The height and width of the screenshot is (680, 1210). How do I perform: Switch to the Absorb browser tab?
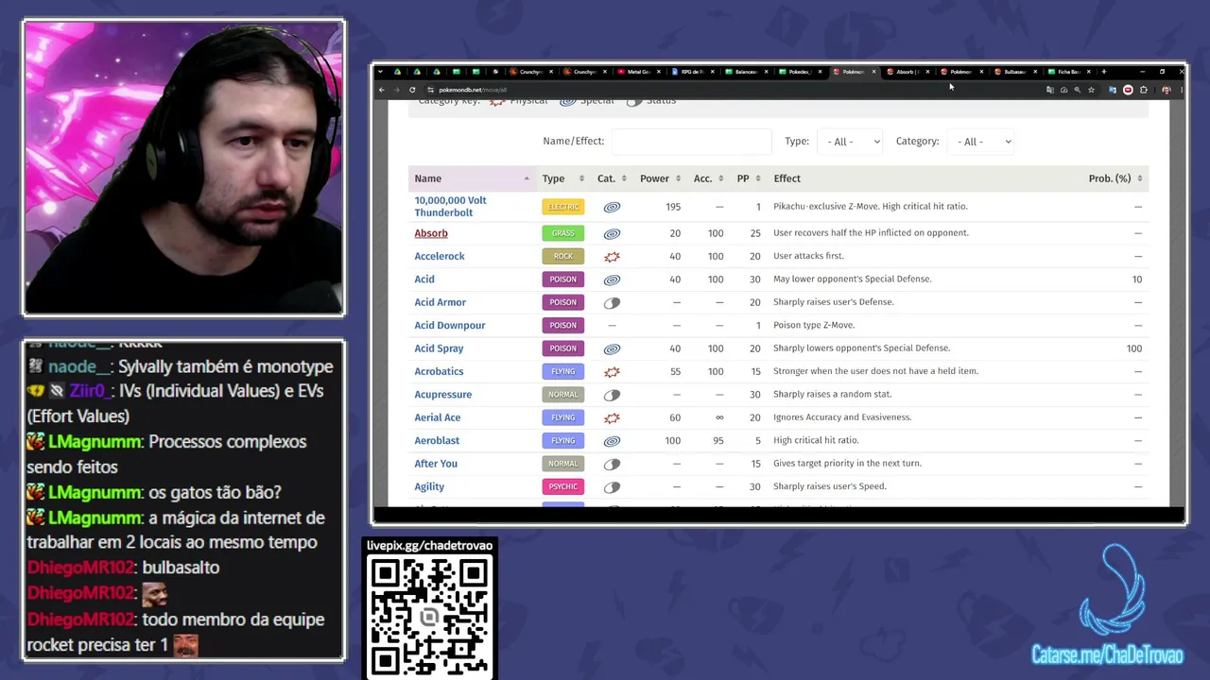click(907, 72)
